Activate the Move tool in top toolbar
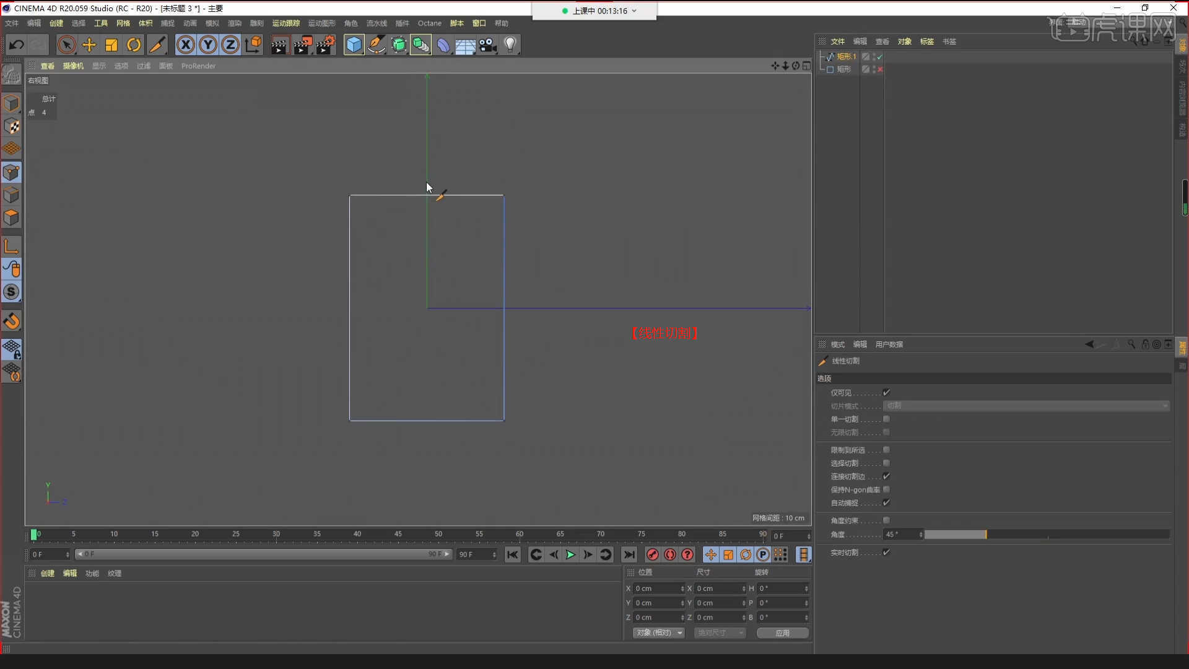 tap(89, 45)
